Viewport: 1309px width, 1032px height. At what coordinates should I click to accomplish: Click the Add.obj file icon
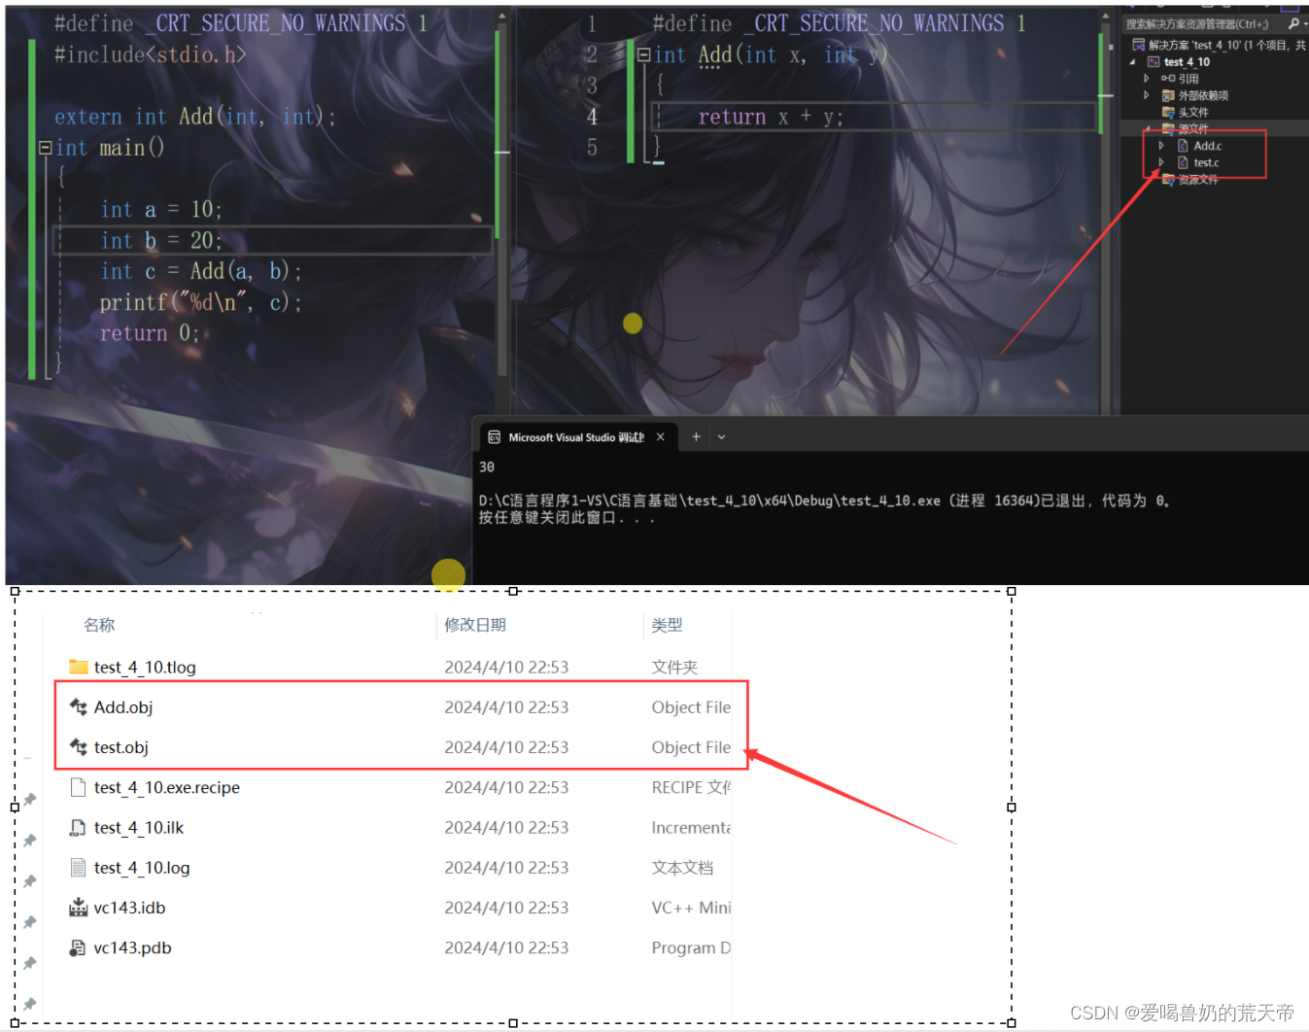pyautogui.click(x=79, y=707)
